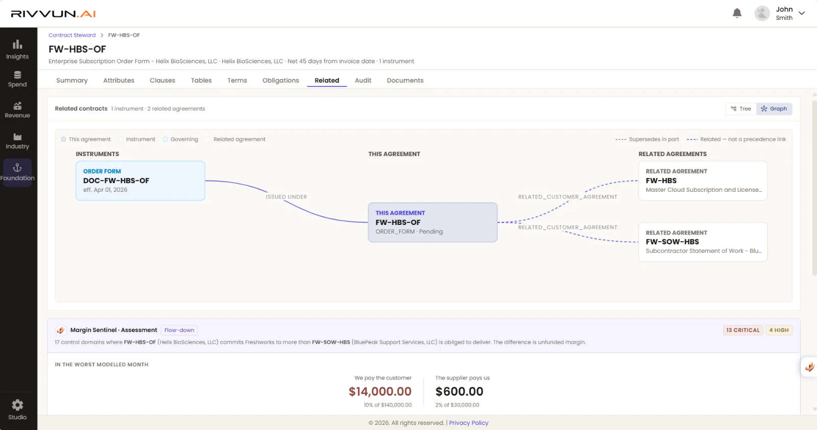Open the Industry section
Screen dimensions: 817x430
tap(17, 141)
